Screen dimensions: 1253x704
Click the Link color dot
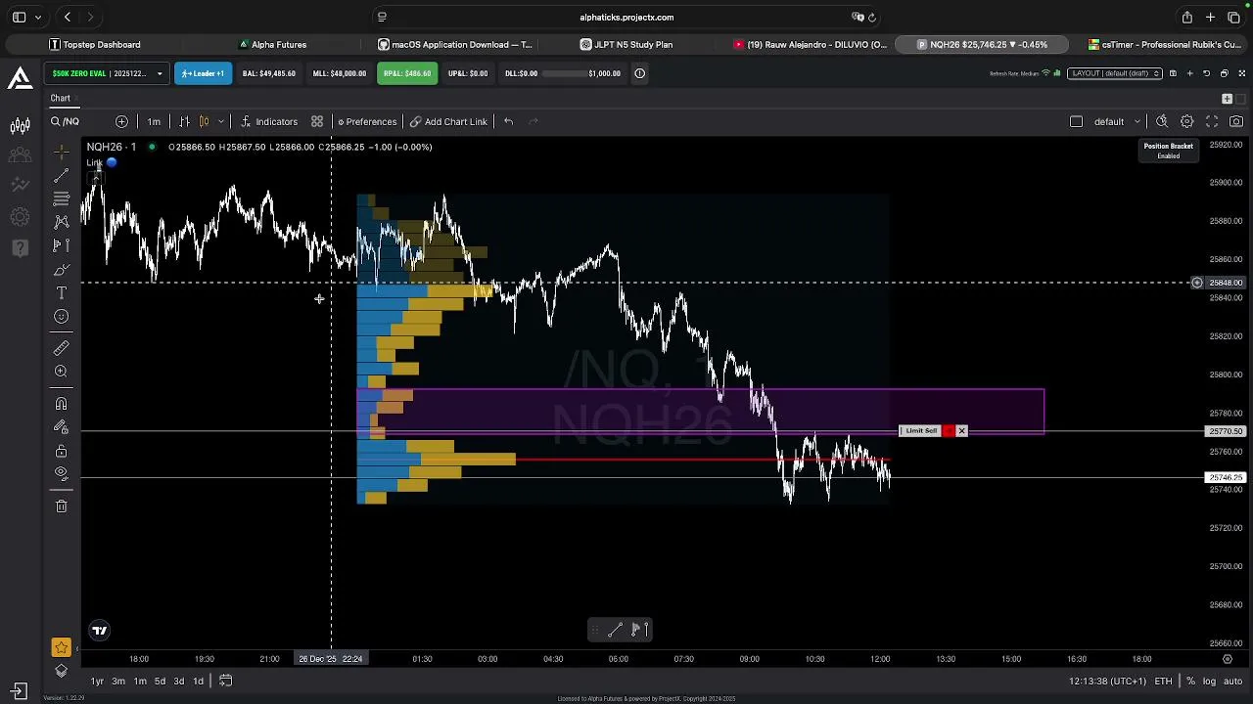pyautogui.click(x=112, y=162)
